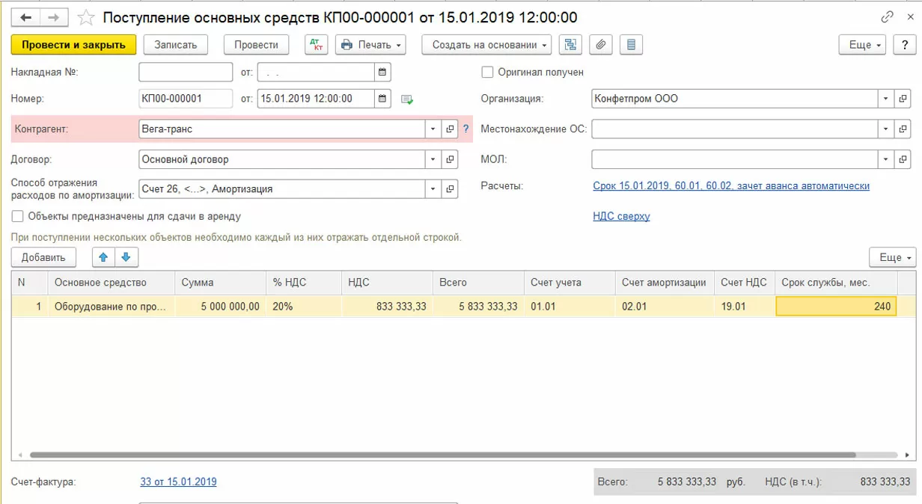Select the НДС cell 833 333,33 in row
922x504 pixels.
pos(387,307)
